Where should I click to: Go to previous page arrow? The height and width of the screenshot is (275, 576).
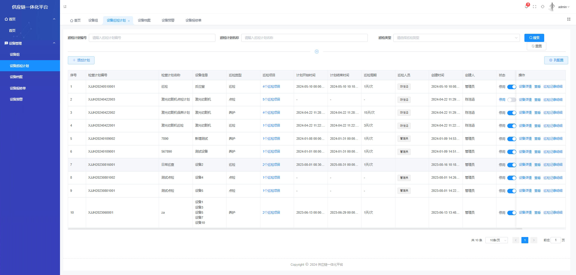pyautogui.click(x=516, y=240)
